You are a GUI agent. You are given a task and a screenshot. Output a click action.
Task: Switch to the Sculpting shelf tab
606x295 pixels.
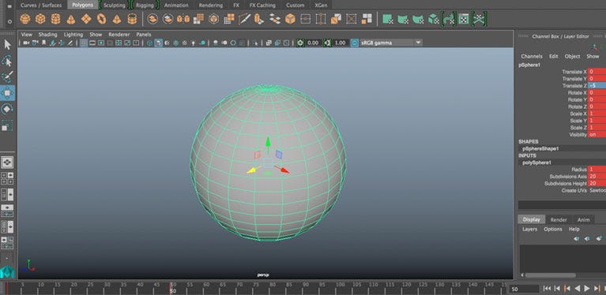(115, 6)
